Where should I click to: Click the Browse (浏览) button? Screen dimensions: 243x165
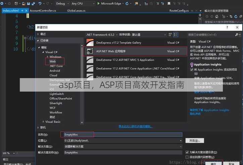[195, 140]
